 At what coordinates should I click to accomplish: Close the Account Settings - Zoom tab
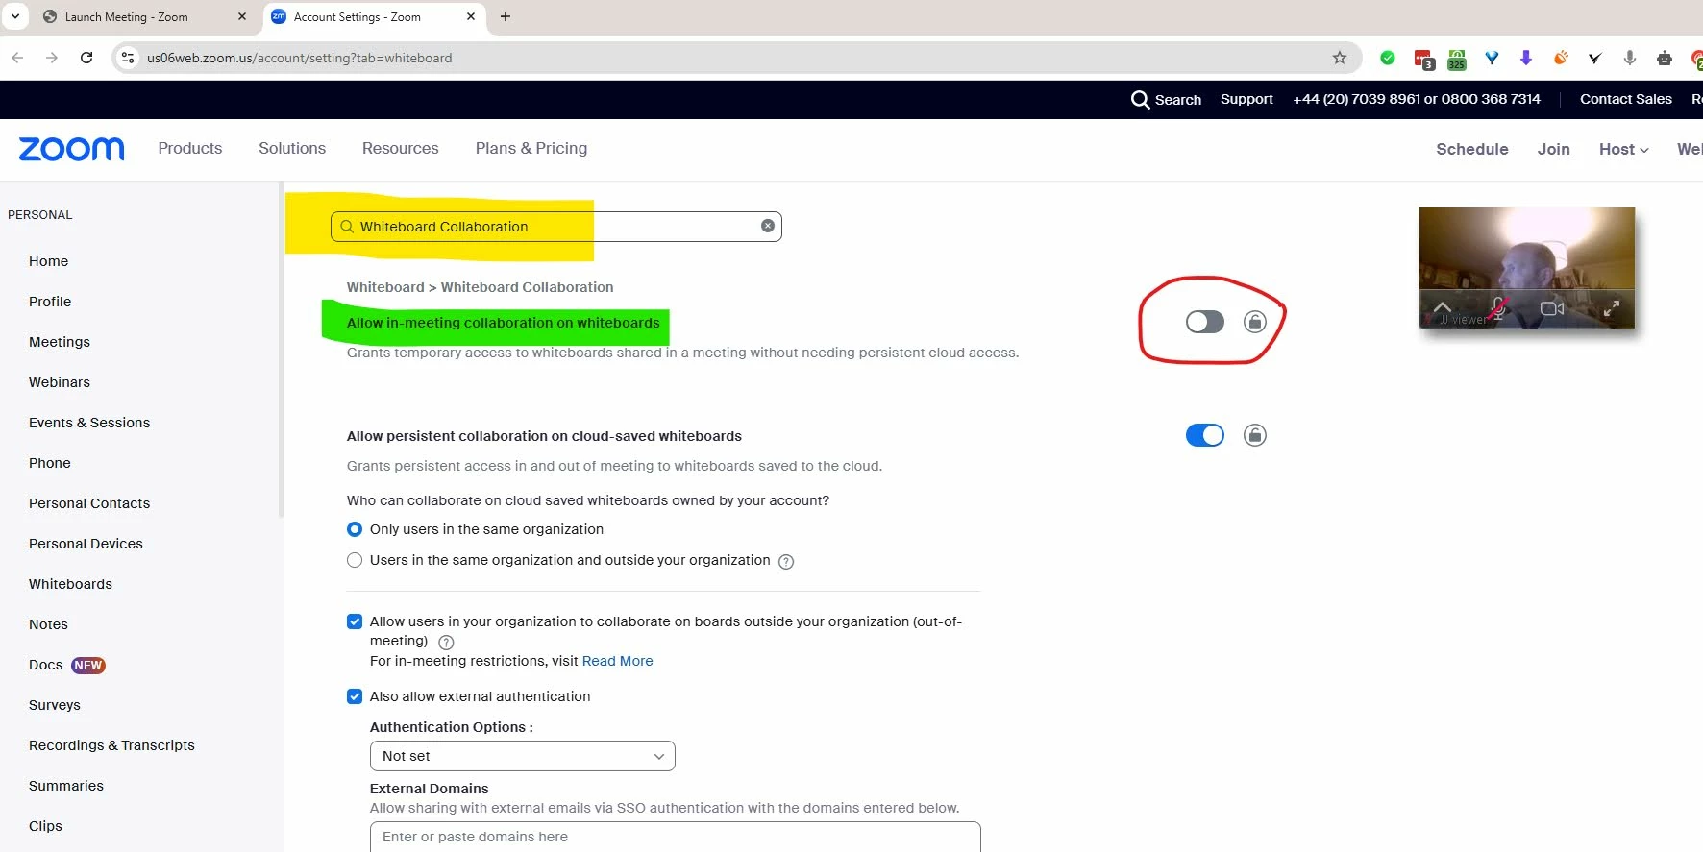(x=471, y=16)
